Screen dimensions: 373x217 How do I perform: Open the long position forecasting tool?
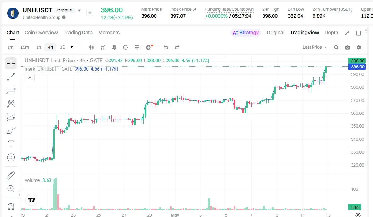coord(11,117)
